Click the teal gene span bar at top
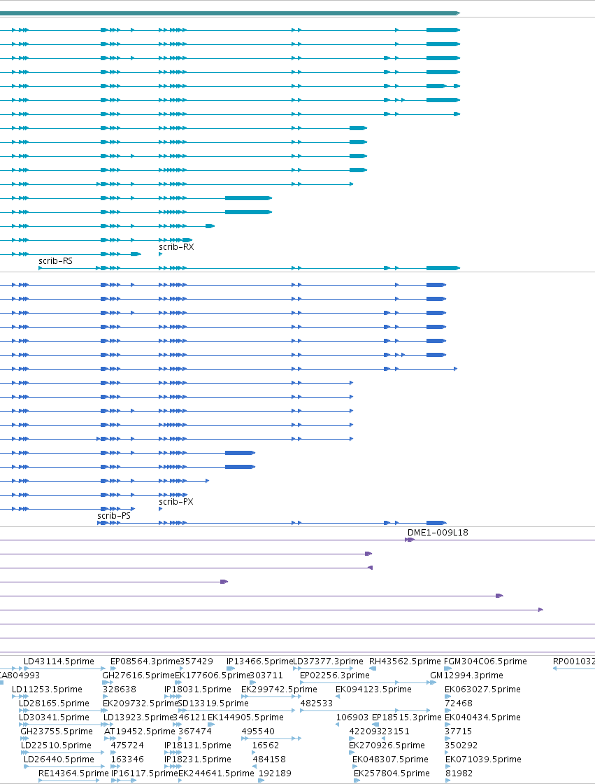Screen dimensions: 595x784 (x=230, y=13)
